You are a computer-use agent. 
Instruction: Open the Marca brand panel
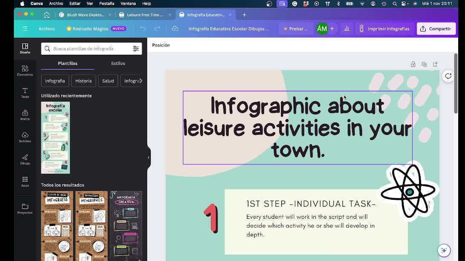tap(25, 115)
